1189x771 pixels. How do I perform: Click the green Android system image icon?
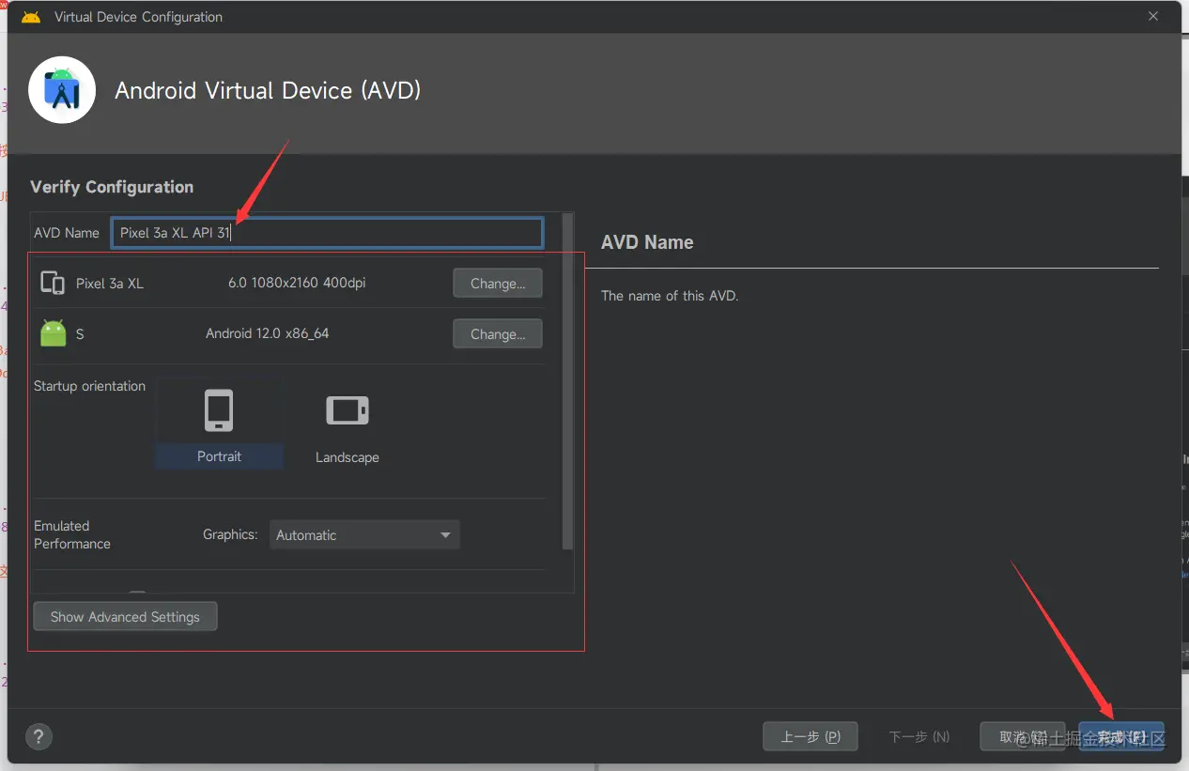click(54, 333)
